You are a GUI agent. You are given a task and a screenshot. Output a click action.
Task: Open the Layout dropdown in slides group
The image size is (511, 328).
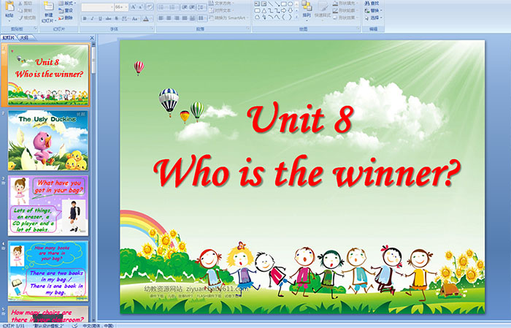click(67, 3)
